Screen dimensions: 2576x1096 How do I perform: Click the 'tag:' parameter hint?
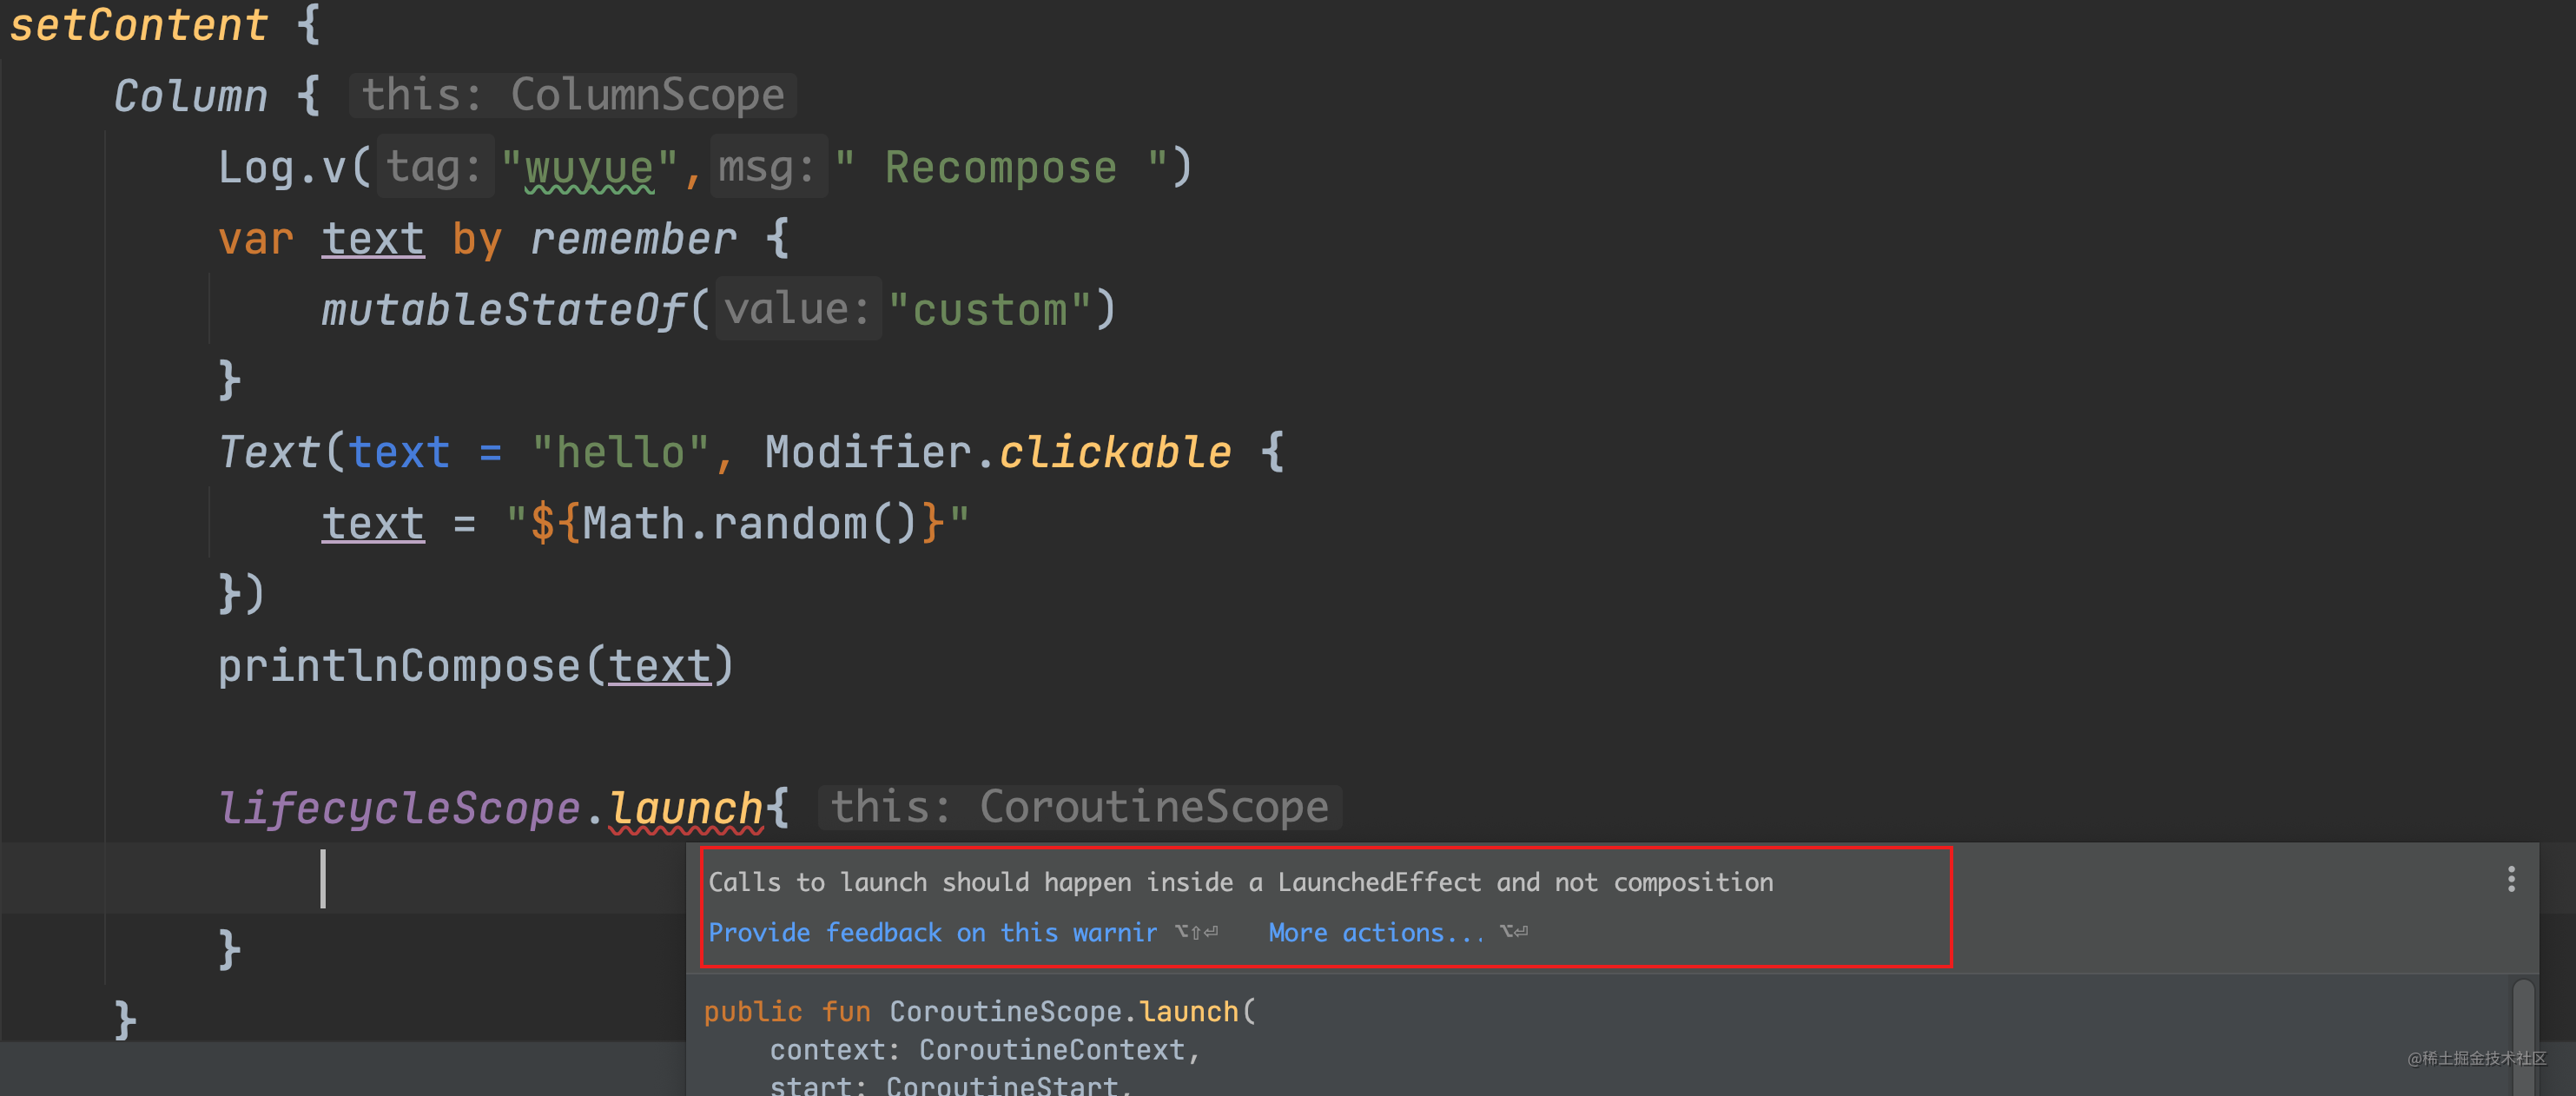[435, 166]
